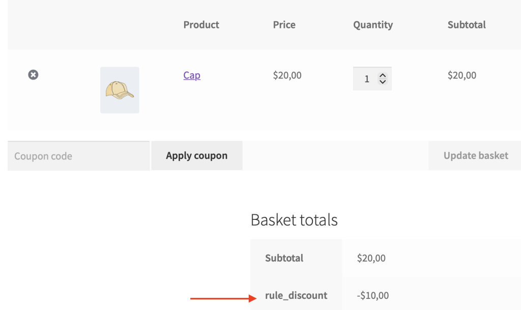Select the Quantity column header
This screenshot has width=521, height=310.
pyautogui.click(x=373, y=24)
